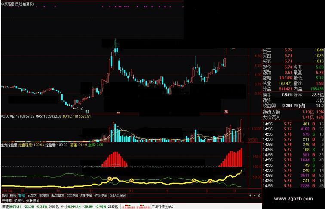Click the tick trade row with volume 3511
325x209 pixels.
click(293, 176)
